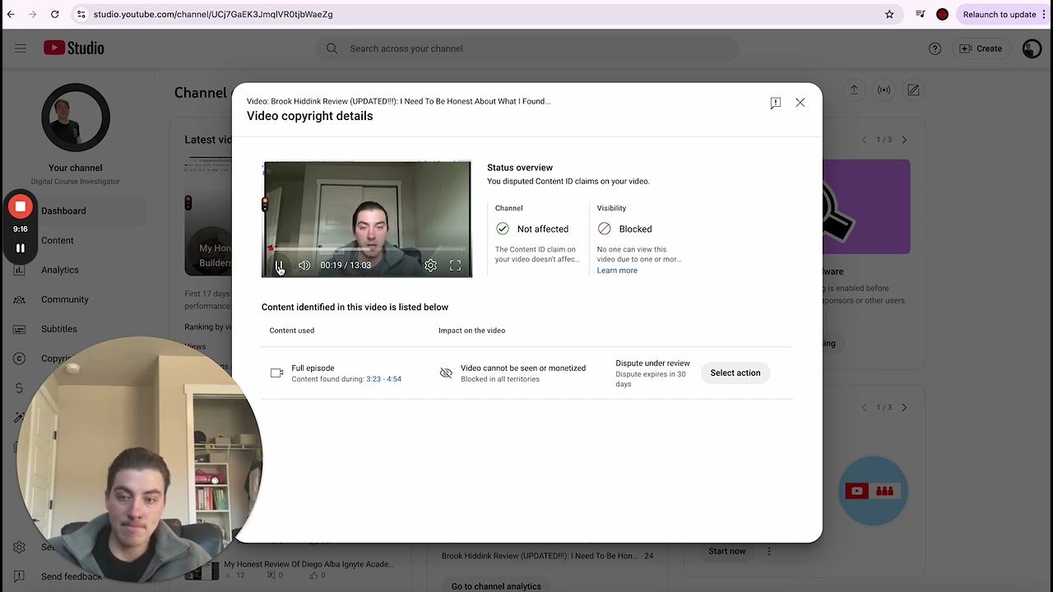Close the Video copyright details dialog
1053x592 pixels.
(800, 103)
